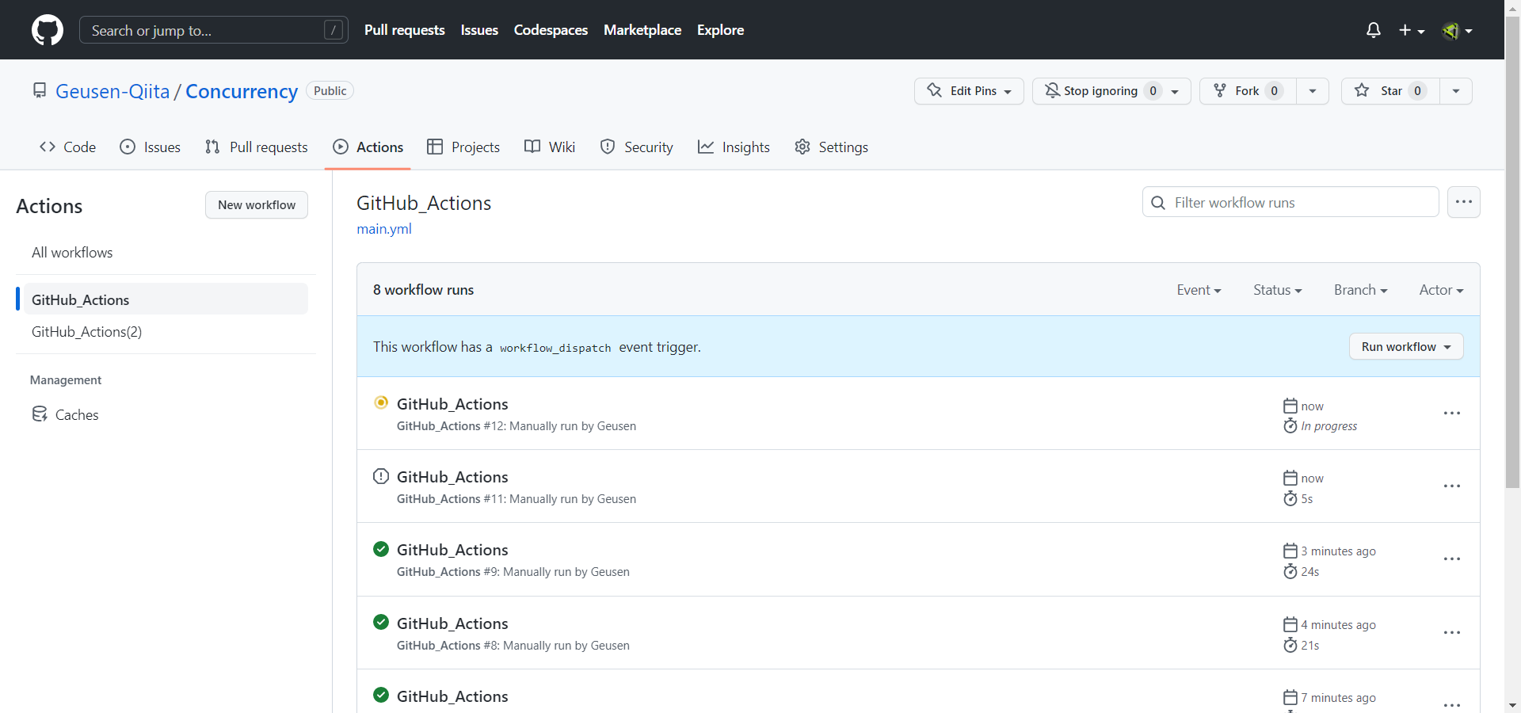This screenshot has width=1521, height=713.
Task: Open options menu for run #9
Action: pyautogui.click(x=1451, y=559)
